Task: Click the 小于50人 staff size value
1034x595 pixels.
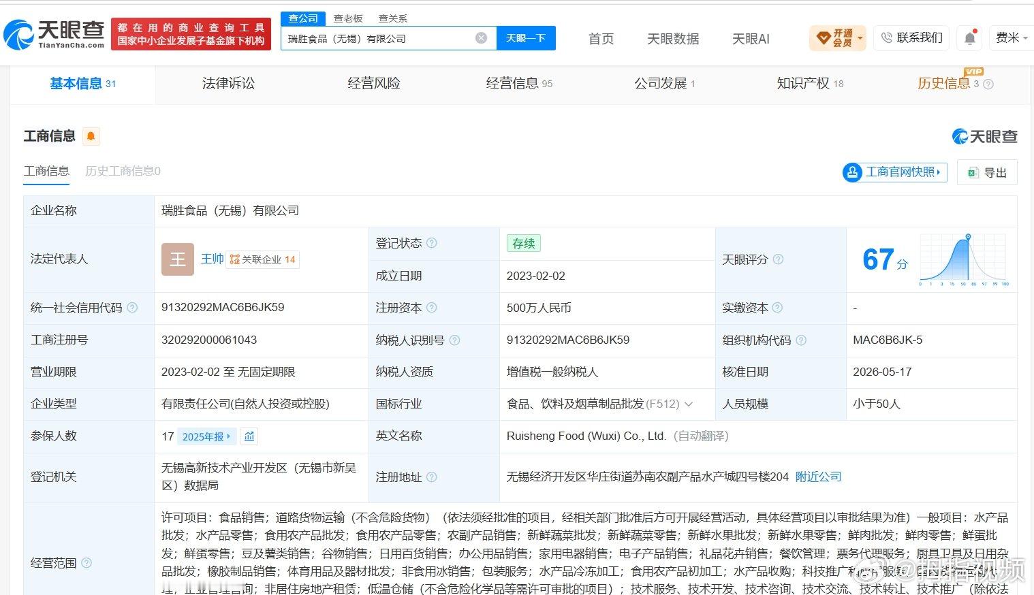Action: coord(877,404)
